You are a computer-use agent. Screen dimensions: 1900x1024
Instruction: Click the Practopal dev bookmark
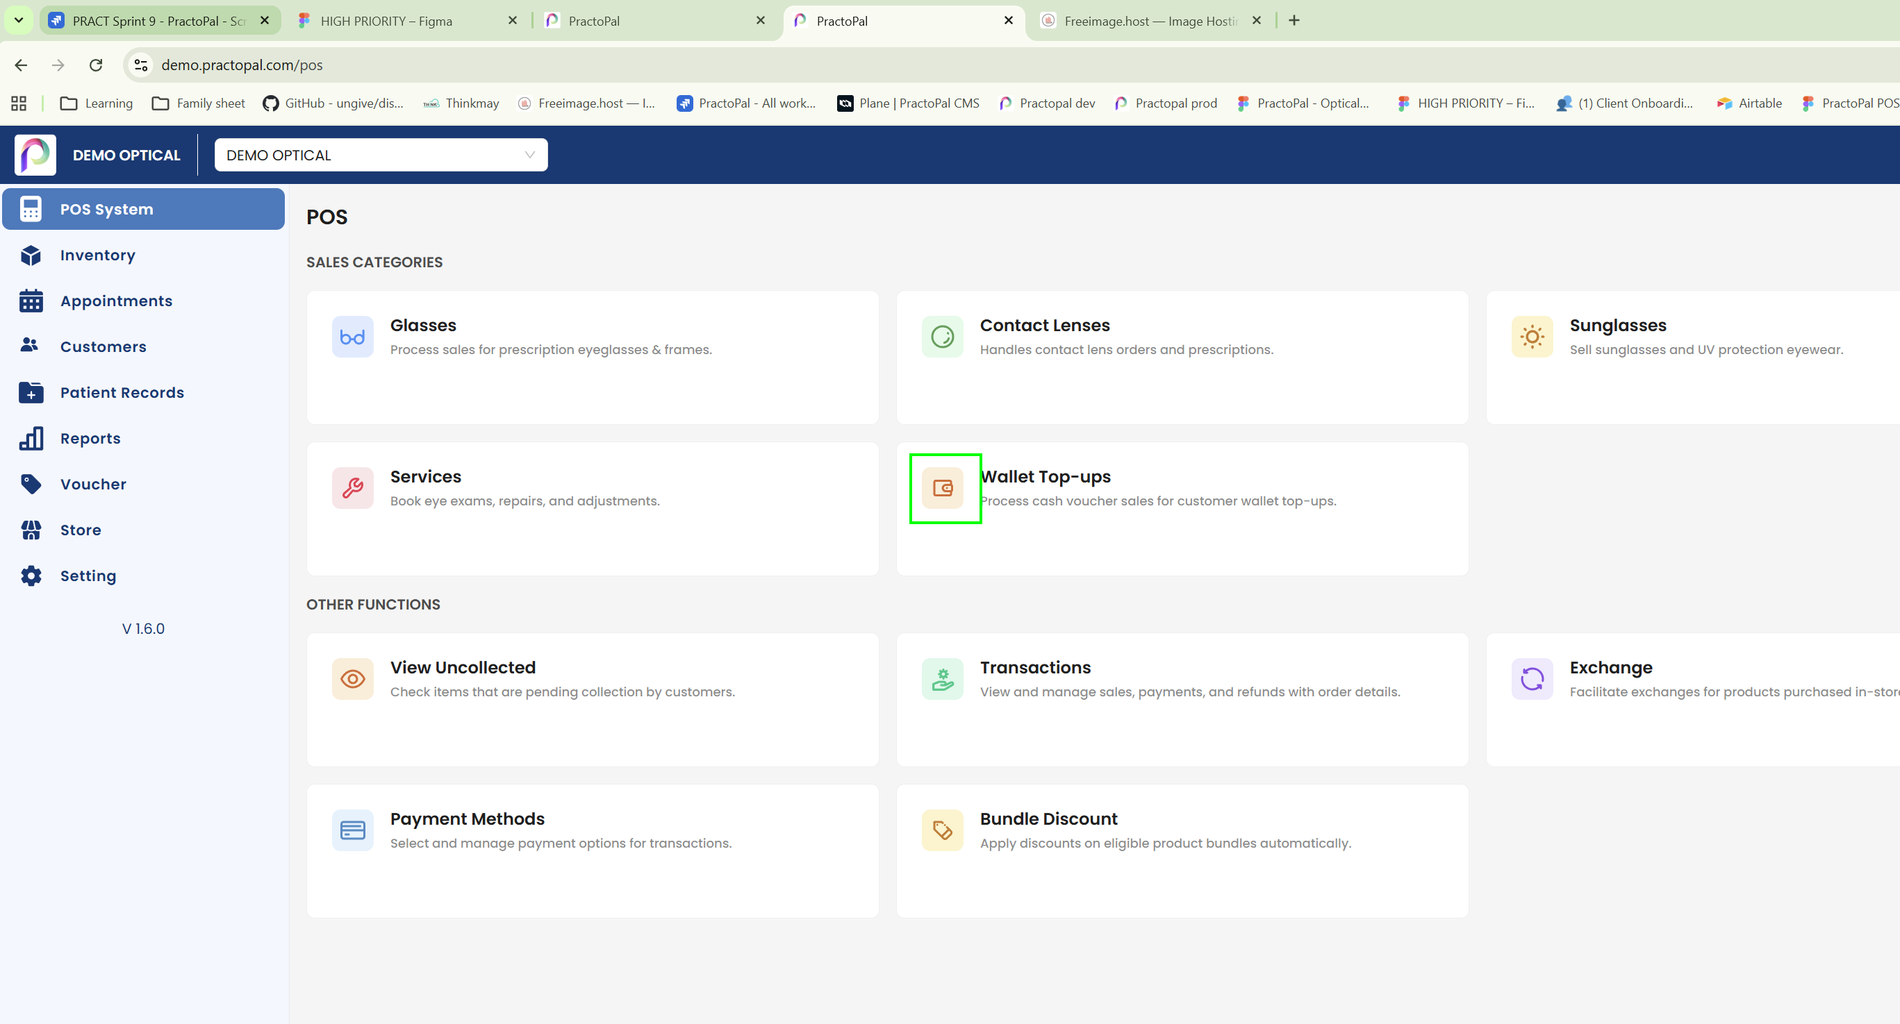1047,103
